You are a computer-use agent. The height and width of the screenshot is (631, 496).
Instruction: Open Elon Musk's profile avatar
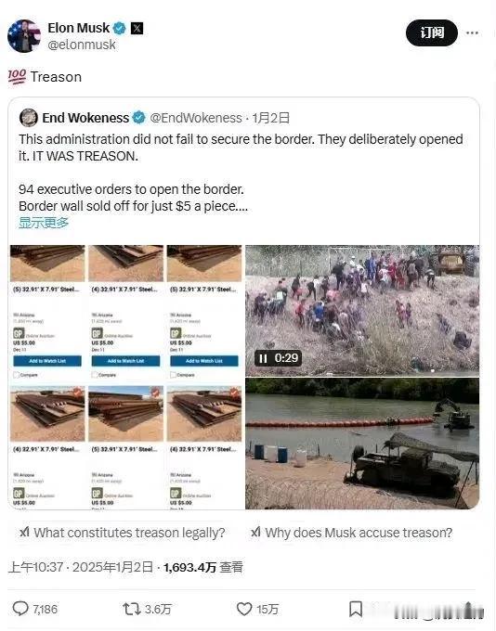tap(24, 36)
